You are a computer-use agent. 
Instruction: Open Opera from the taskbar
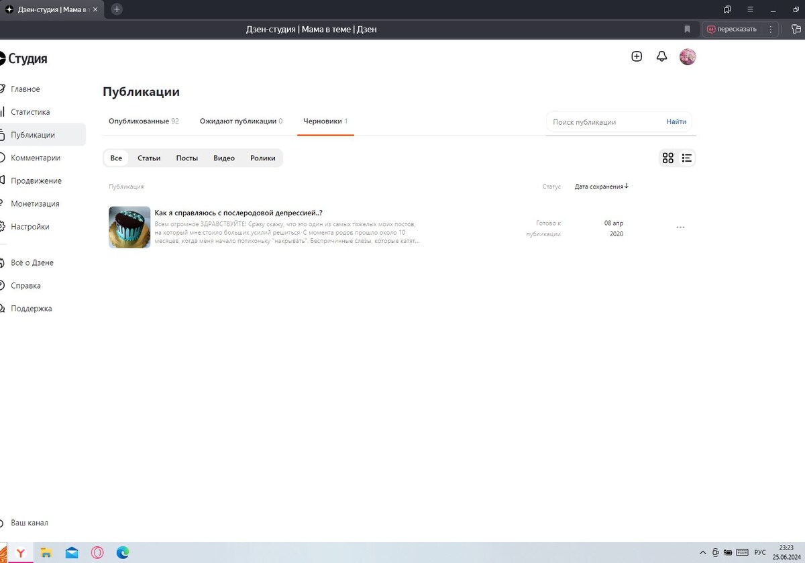coord(97,553)
